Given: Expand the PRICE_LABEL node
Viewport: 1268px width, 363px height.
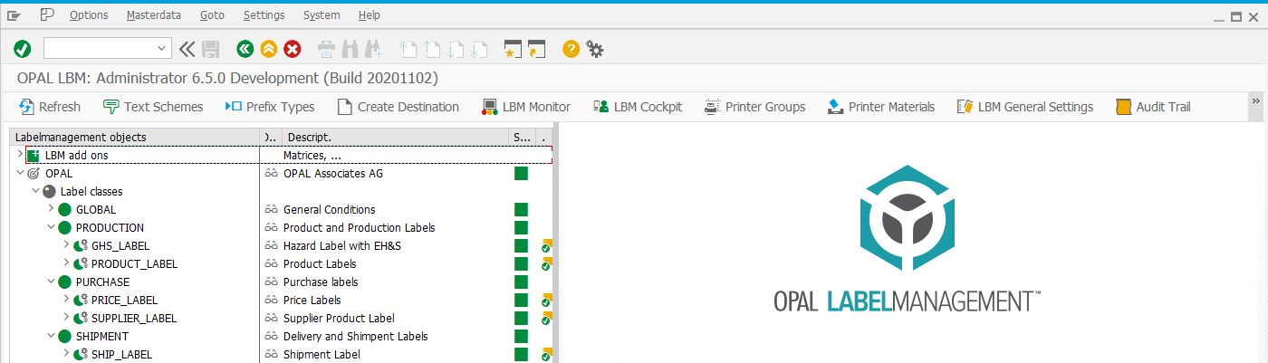Looking at the screenshot, I should pos(66,300).
